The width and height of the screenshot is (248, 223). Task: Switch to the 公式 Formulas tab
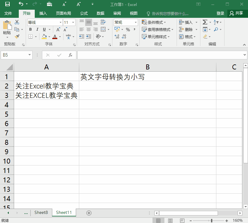pyautogui.click(x=84, y=13)
